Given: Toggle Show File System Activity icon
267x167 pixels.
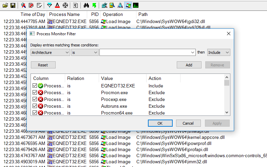Looking at the screenshot, I should click(x=112, y=5).
